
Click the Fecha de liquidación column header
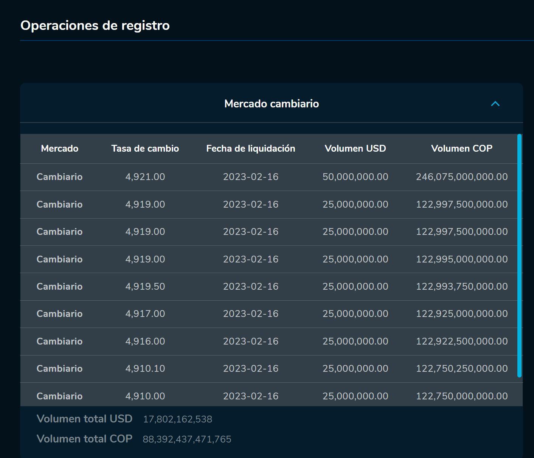coord(250,149)
